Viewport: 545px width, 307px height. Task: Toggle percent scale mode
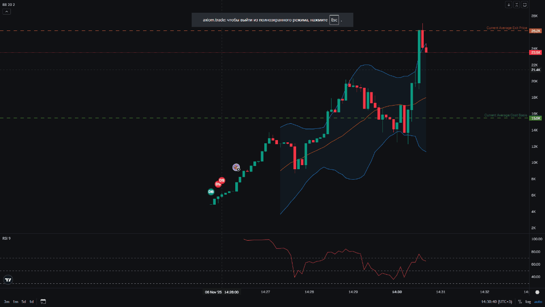pyautogui.click(x=520, y=302)
